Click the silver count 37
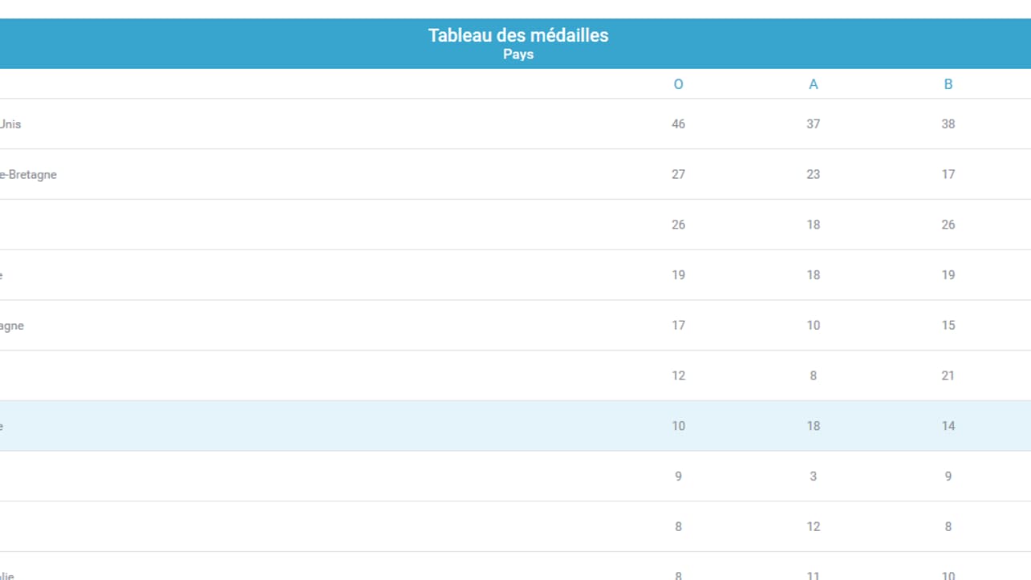The image size is (1031, 580). [x=813, y=124]
